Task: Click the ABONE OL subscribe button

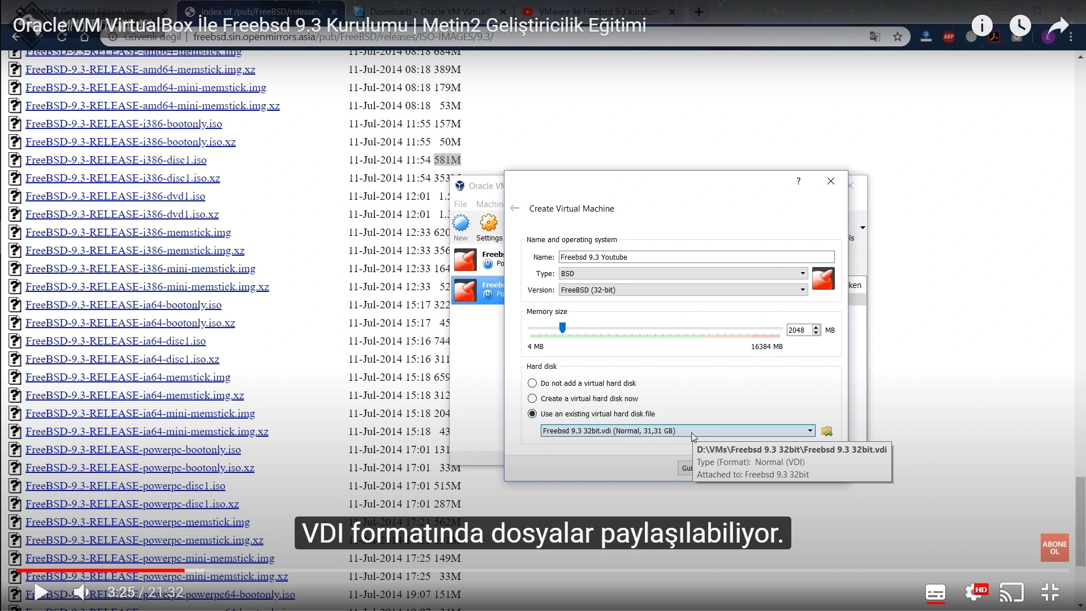Action: 1054,548
